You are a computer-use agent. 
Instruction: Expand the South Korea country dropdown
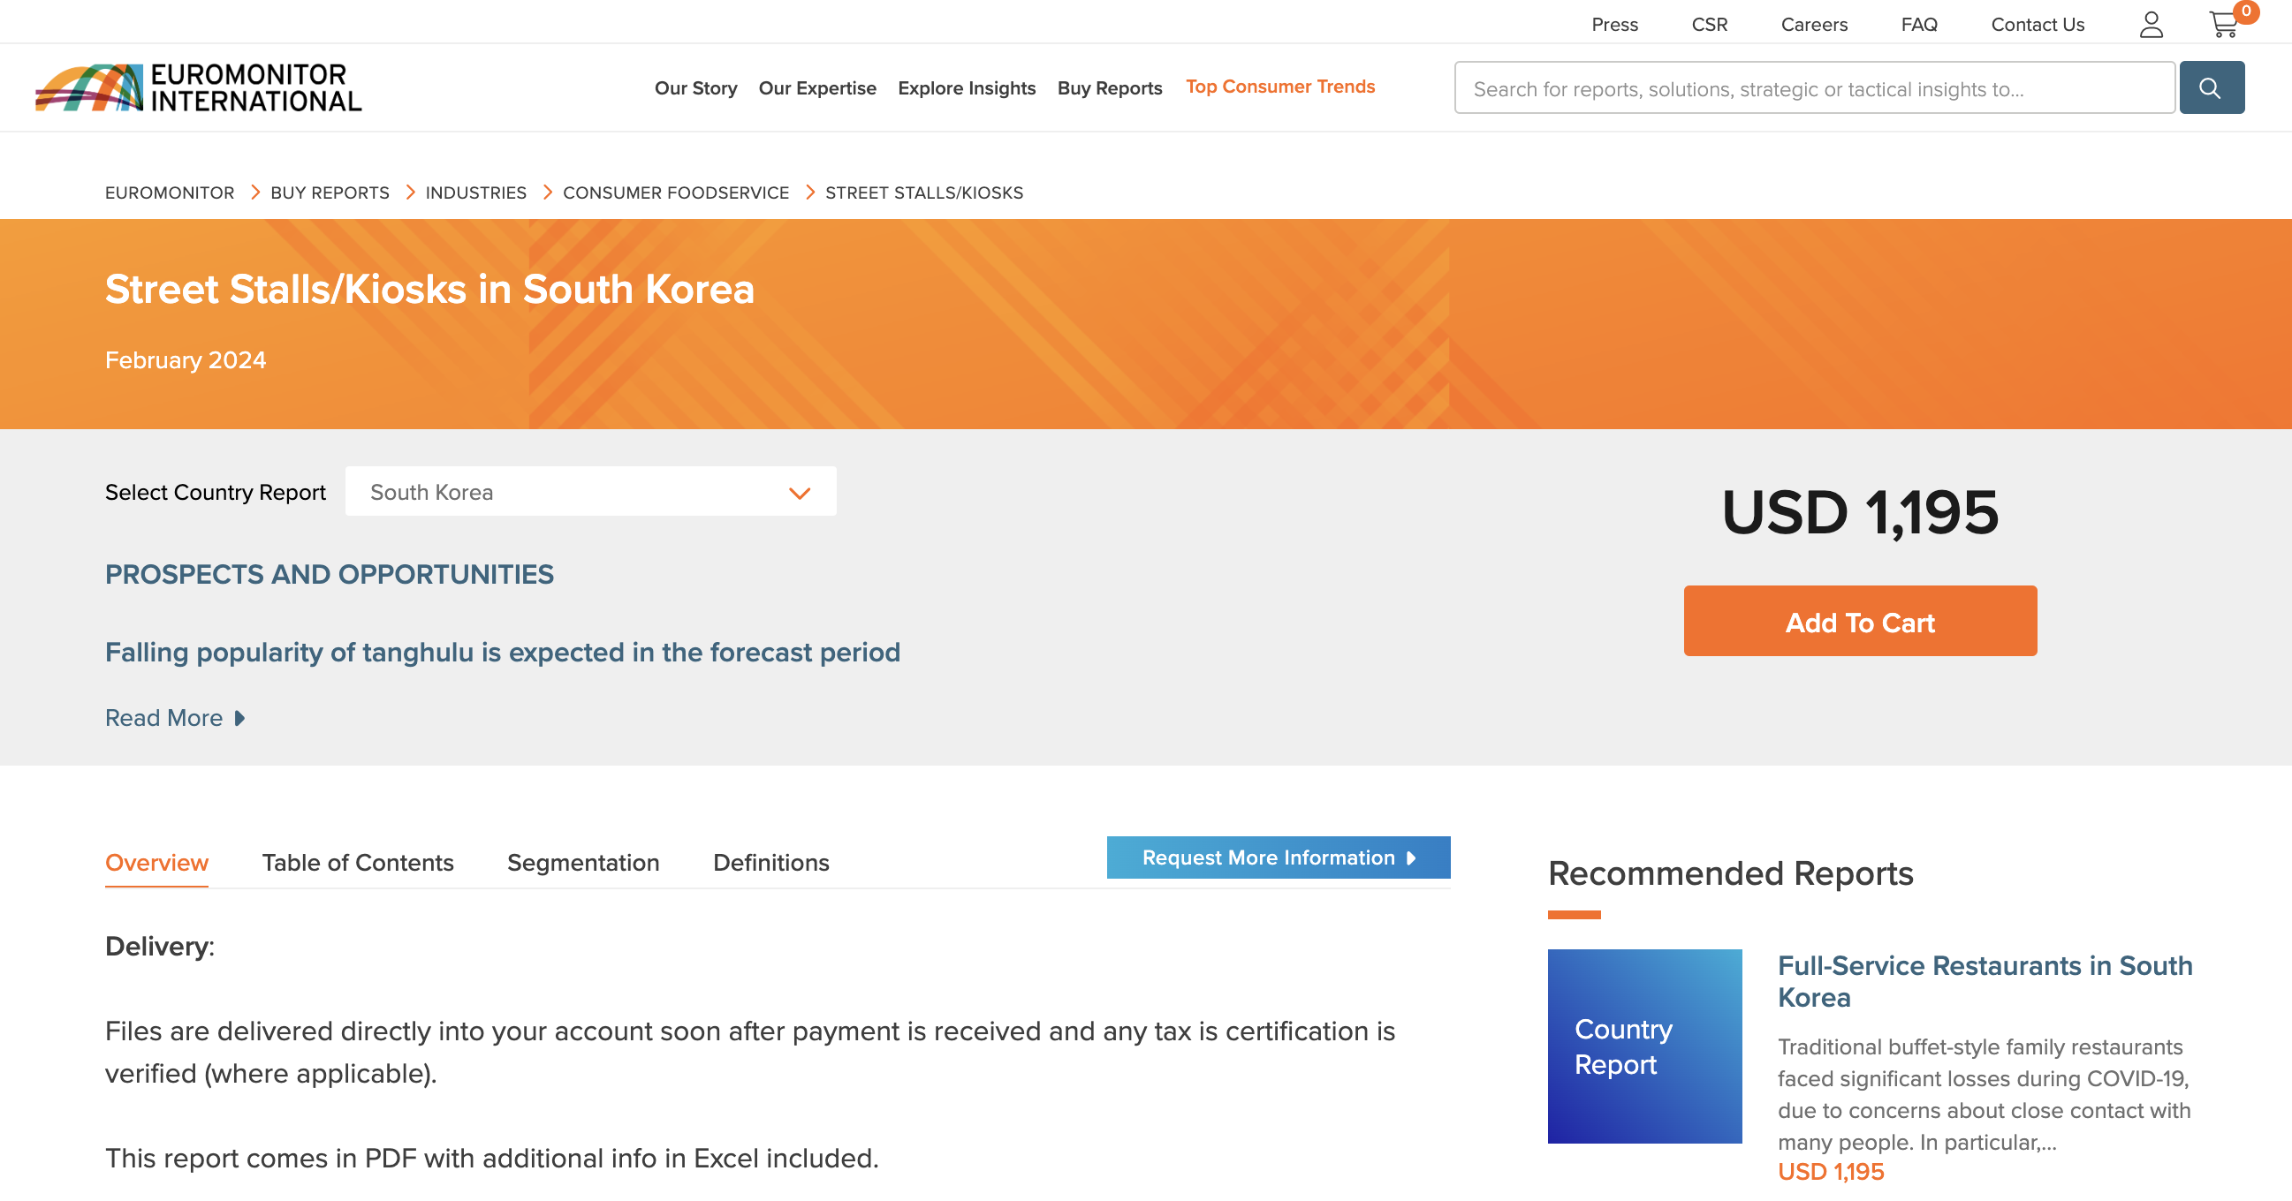click(590, 492)
